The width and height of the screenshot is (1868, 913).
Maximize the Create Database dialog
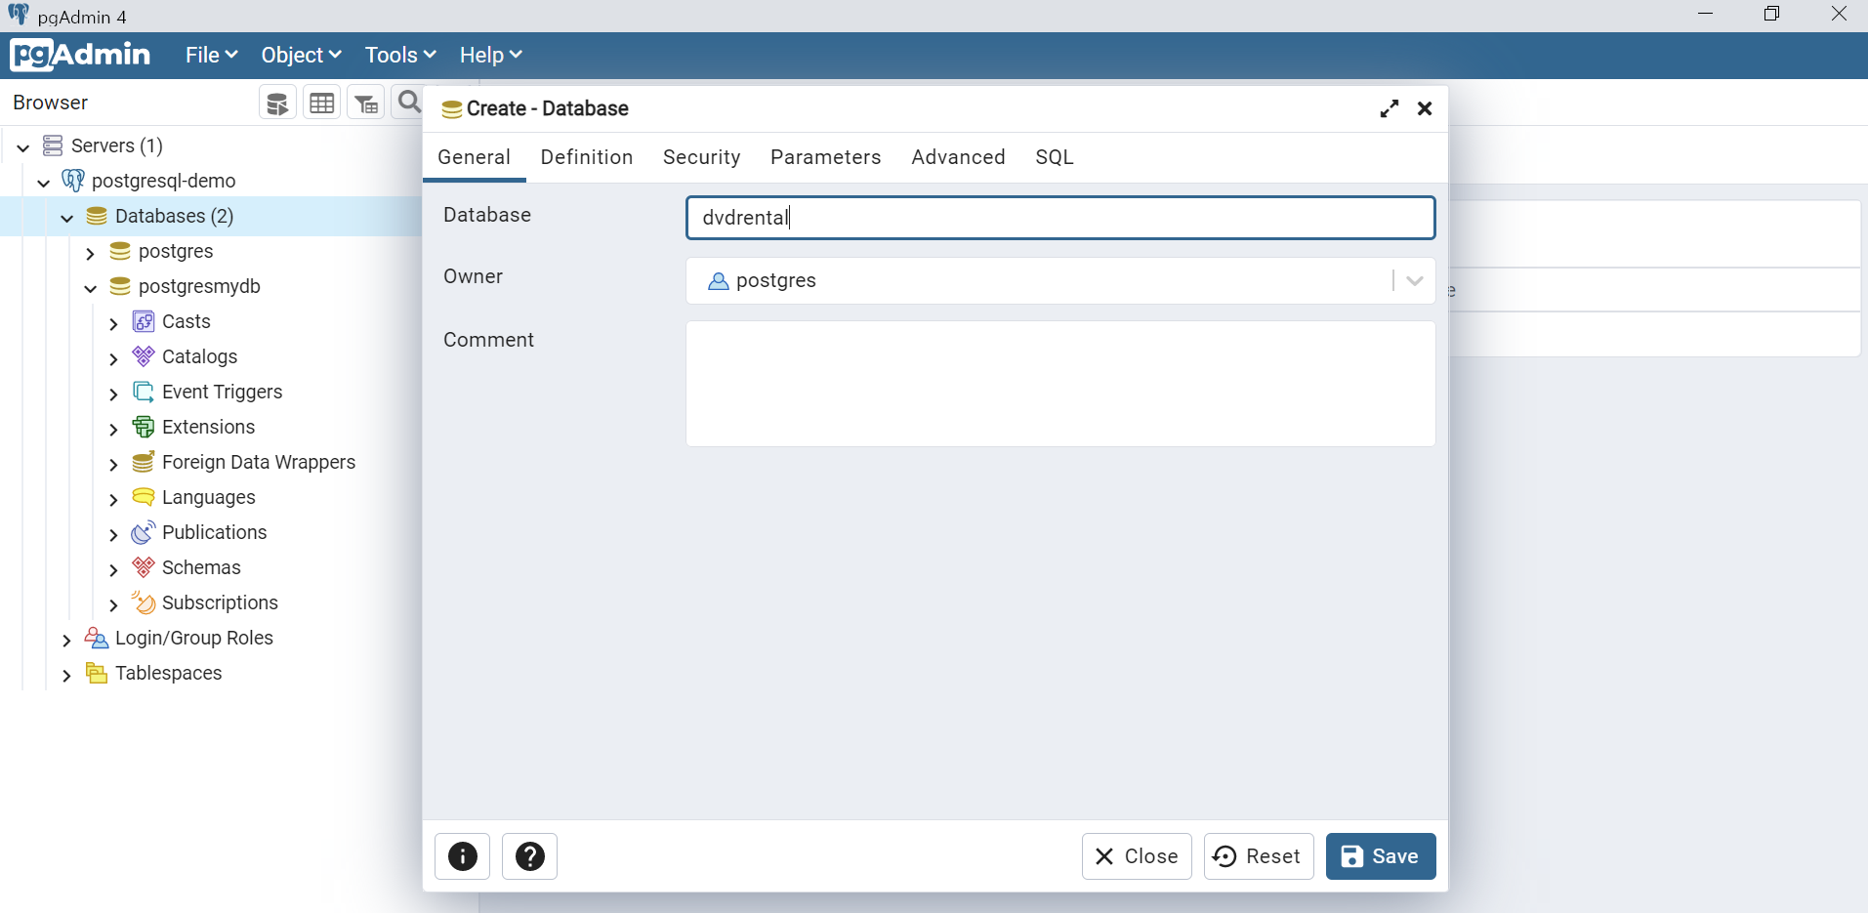coord(1389,108)
